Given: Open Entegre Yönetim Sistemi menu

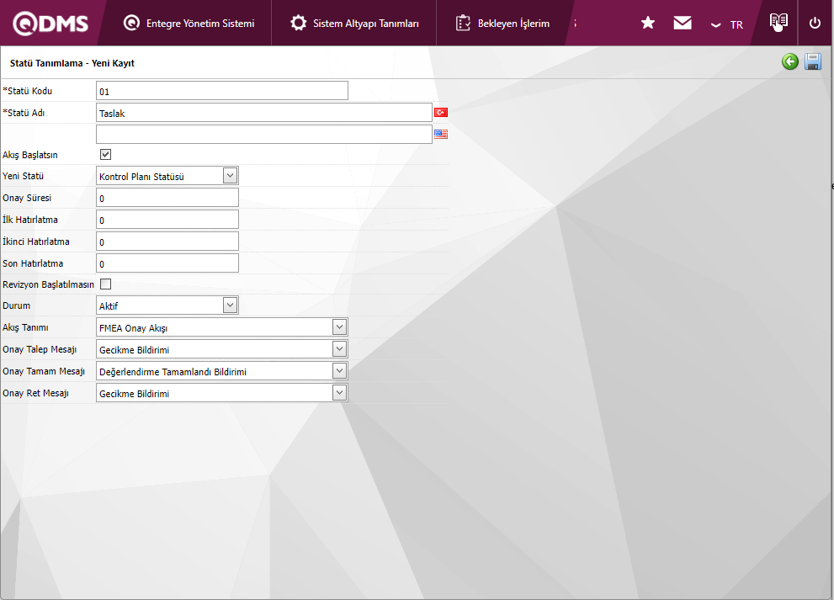Looking at the screenshot, I should (189, 24).
